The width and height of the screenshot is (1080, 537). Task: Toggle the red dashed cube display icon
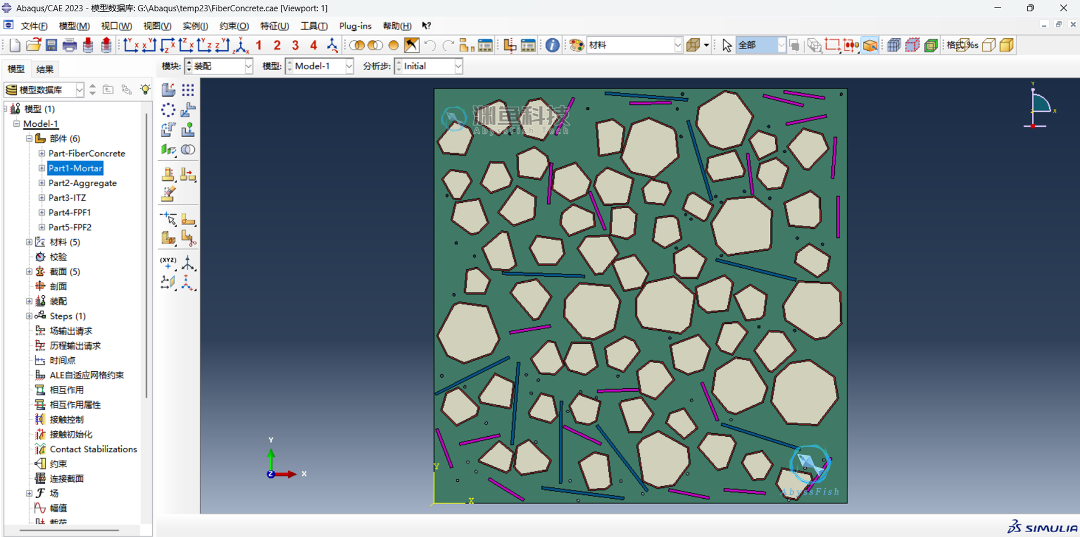pyautogui.click(x=913, y=45)
